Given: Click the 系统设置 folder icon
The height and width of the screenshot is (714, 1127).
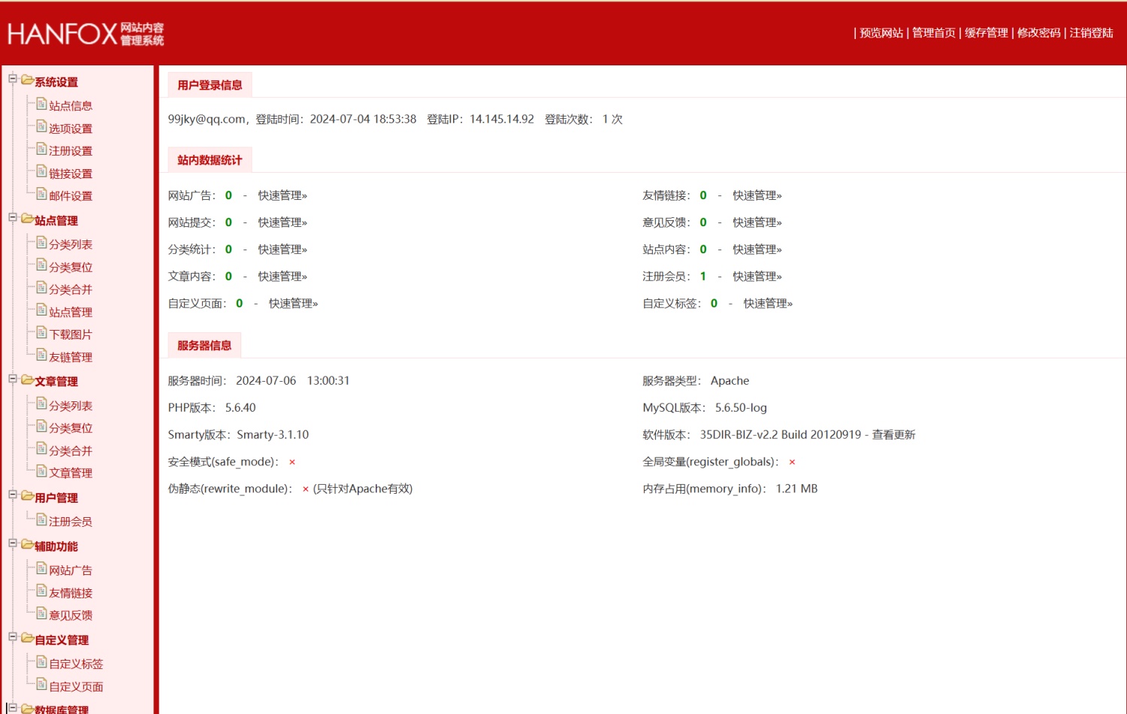Looking at the screenshot, I should (27, 80).
